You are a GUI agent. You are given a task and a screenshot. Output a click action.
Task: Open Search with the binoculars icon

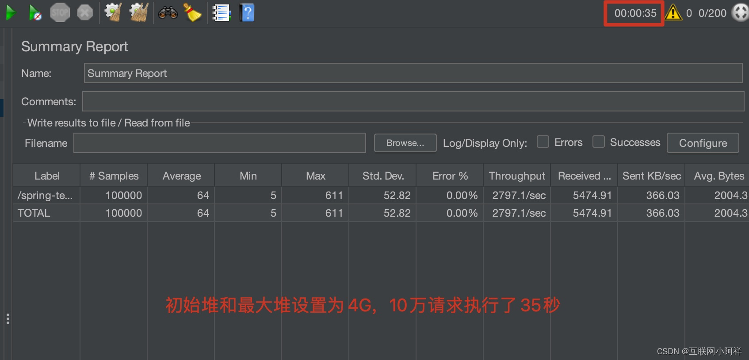[168, 13]
